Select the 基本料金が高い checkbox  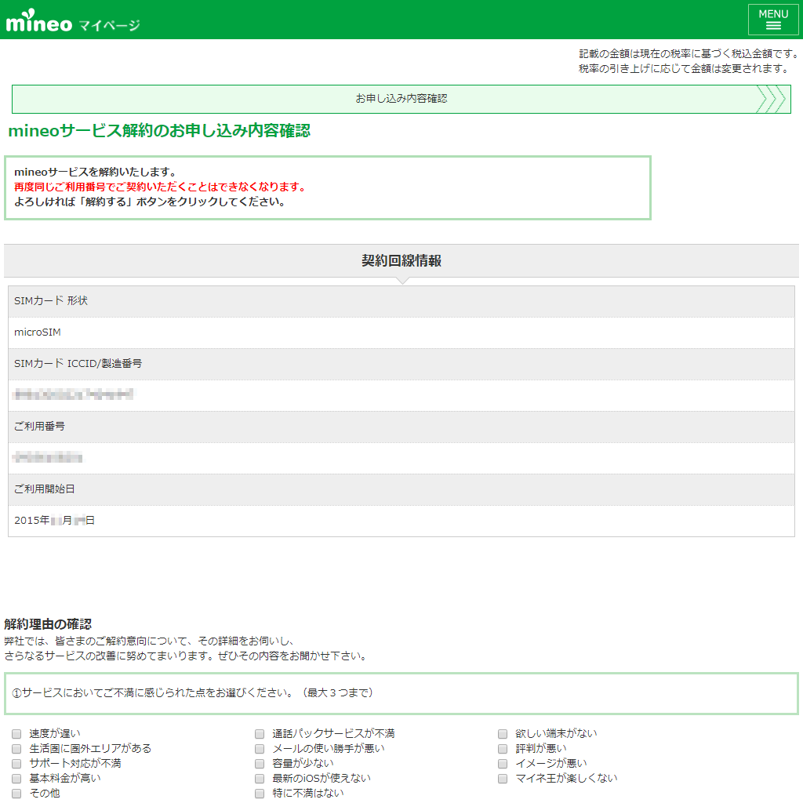(17, 779)
